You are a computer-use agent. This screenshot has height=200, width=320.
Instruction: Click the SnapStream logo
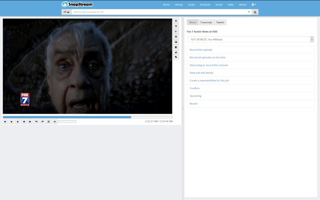pyautogui.click(x=77, y=4)
